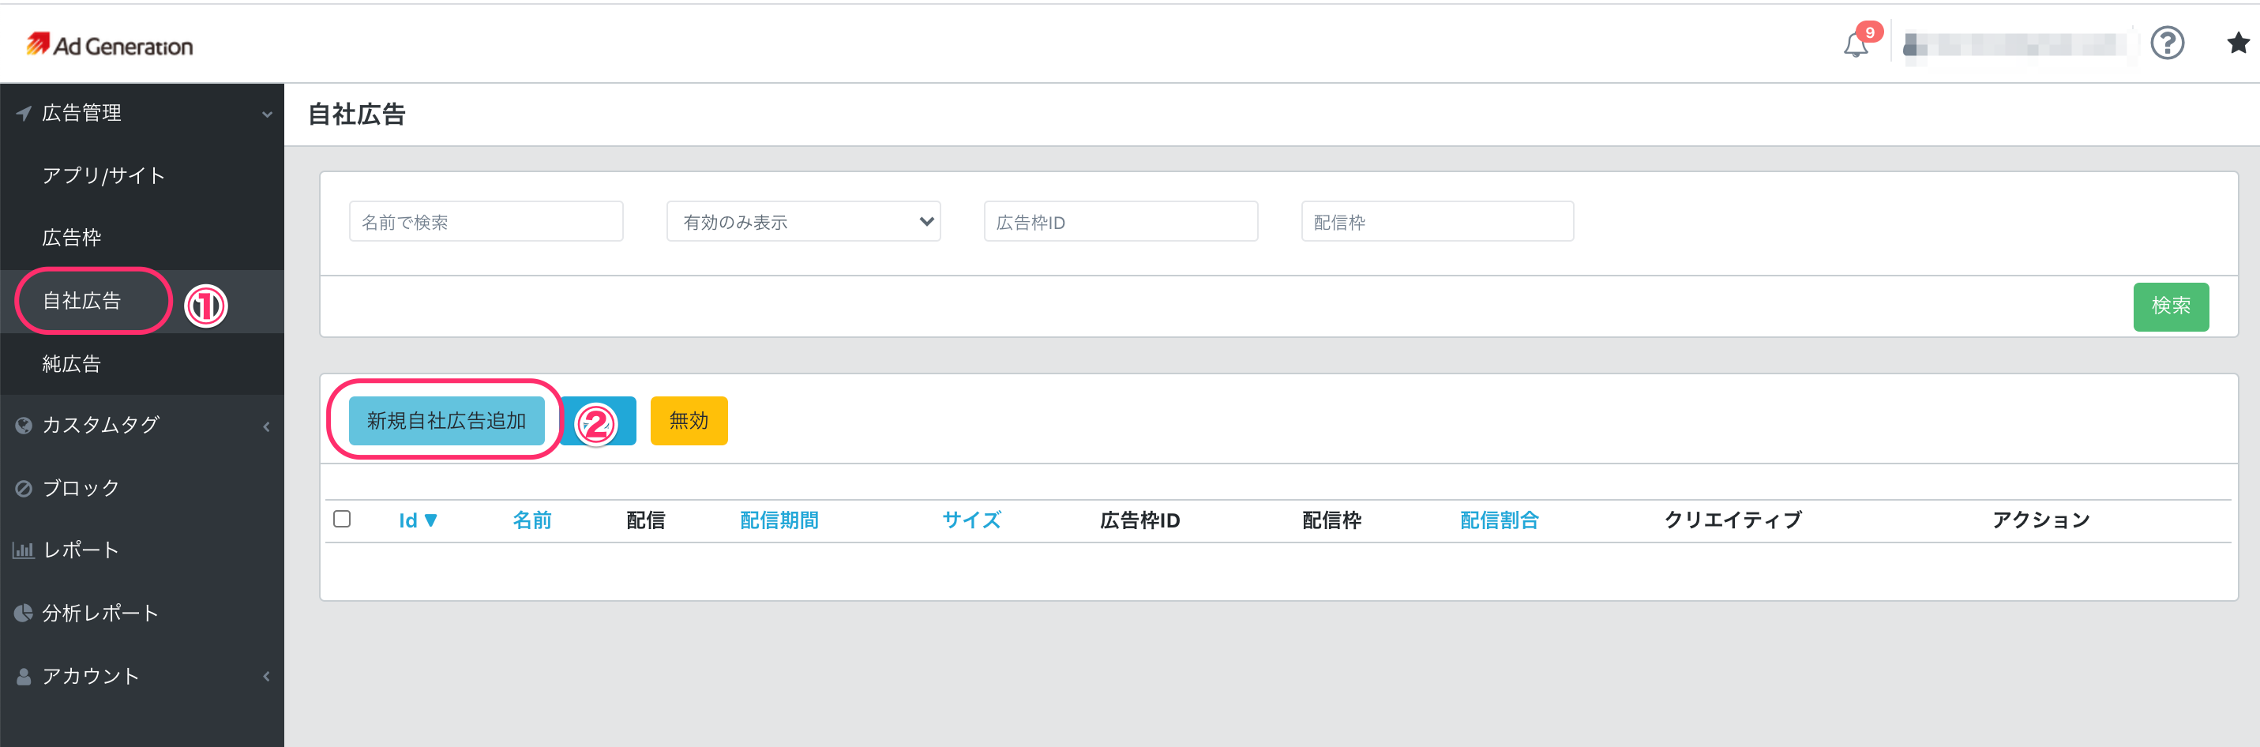Screen dimensions: 2260x747
Task: Click the 名前で検索 search input field
Action: tap(486, 221)
